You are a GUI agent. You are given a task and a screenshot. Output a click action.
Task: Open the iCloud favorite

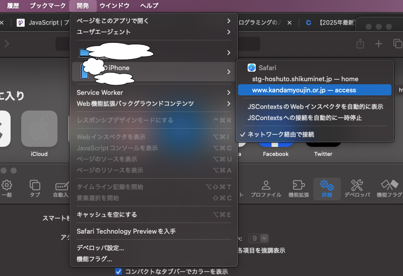tap(39, 134)
